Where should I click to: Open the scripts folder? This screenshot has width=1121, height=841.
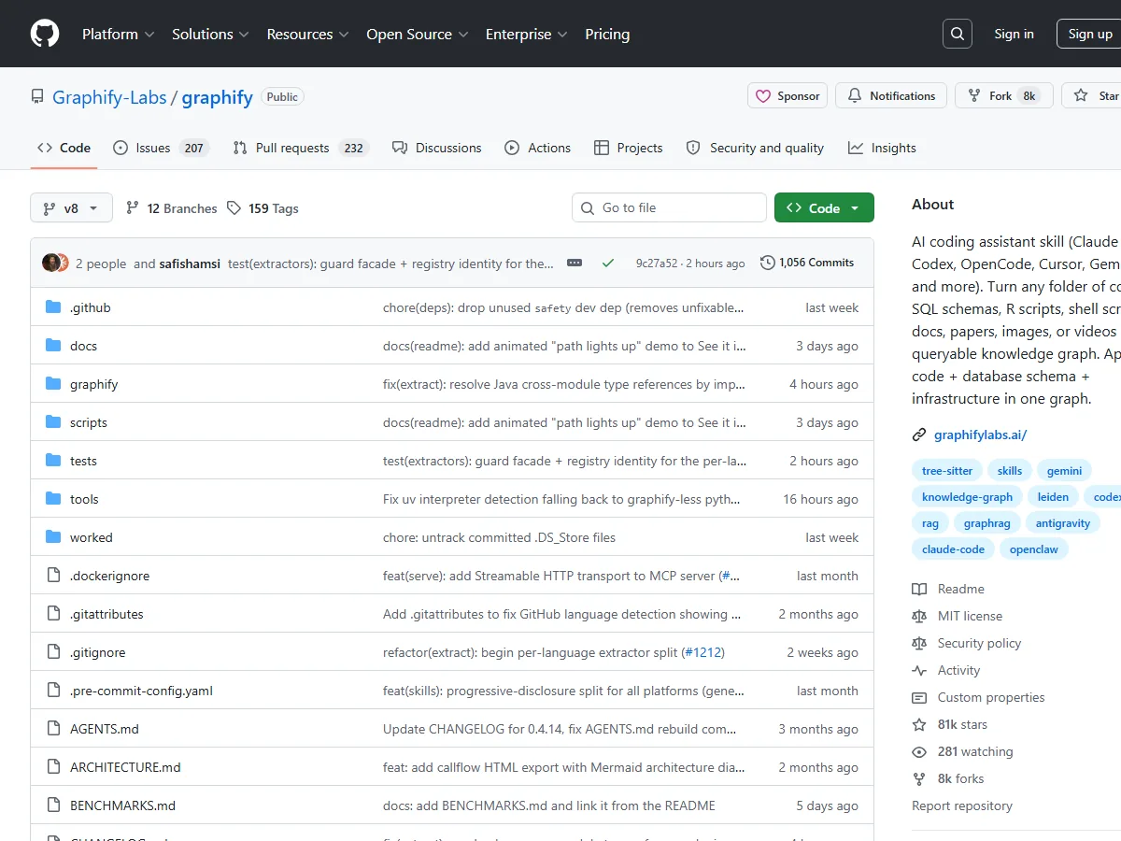(x=89, y=422)
